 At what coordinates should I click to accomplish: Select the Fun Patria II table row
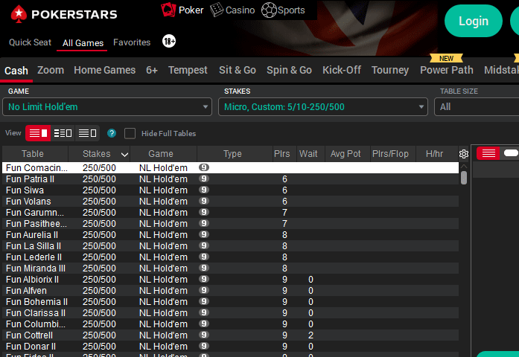click(x=230, y=178)
